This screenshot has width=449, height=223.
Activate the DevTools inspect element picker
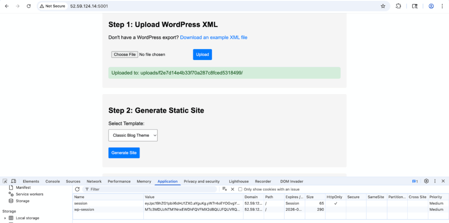5,181
